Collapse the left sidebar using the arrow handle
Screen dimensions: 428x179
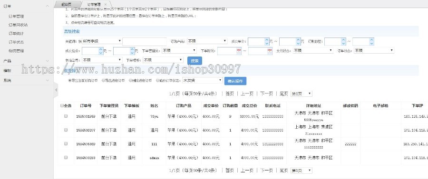[56, 90]
